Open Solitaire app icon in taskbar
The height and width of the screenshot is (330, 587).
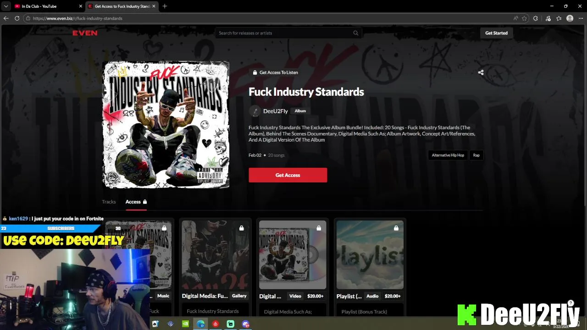[155, 324]
